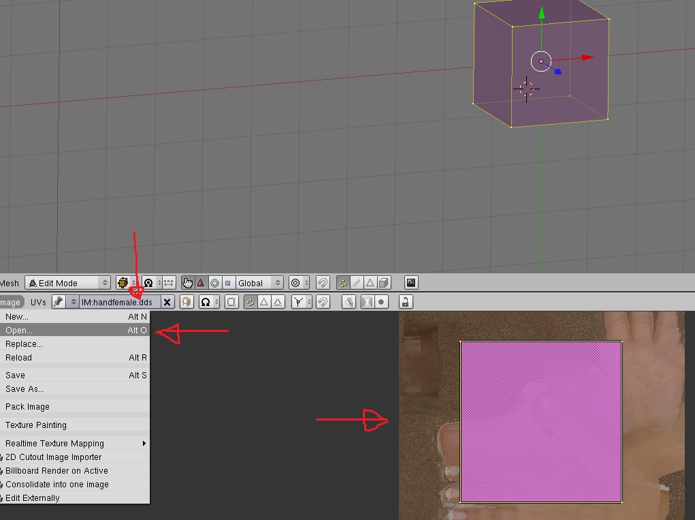Click the draw image with alpha icon

coord(368,302)
